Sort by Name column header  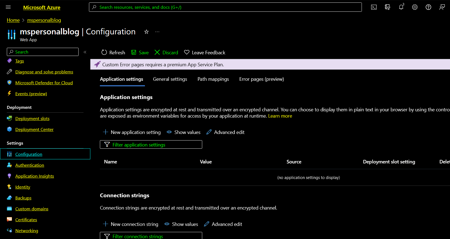click(x=111, y=162)
